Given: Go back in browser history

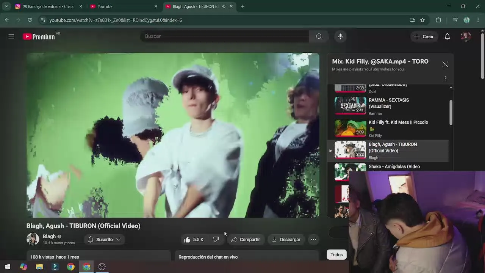Looking at the screenshot, I should point(7,20).
